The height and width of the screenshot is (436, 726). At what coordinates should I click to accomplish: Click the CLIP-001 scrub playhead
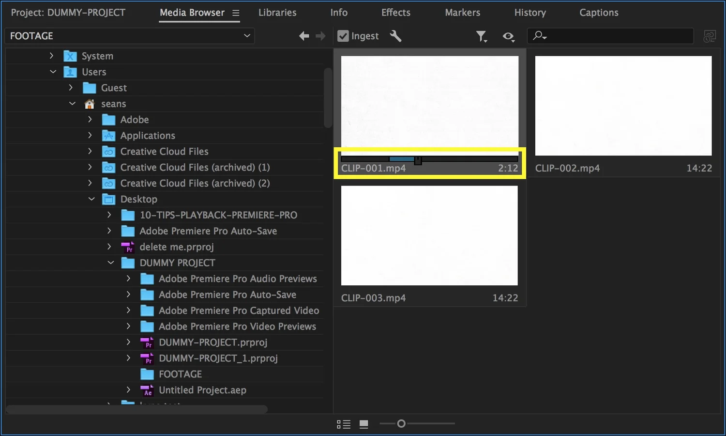pyautogui.click(x=418, y=160)
